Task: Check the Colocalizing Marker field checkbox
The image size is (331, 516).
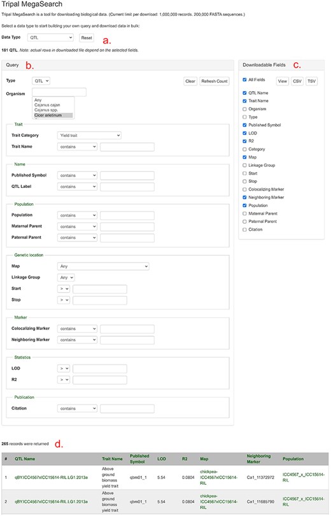Action: pos(244,189)
